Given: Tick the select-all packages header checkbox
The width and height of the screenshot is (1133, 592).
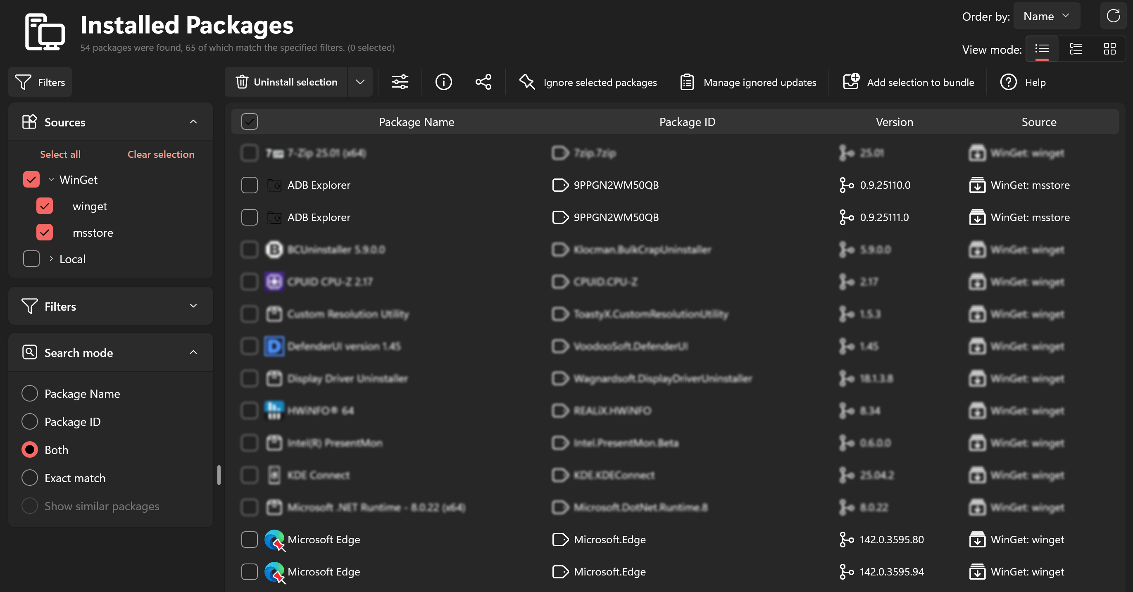Looking at the screenshot, I should pos(250,122).
